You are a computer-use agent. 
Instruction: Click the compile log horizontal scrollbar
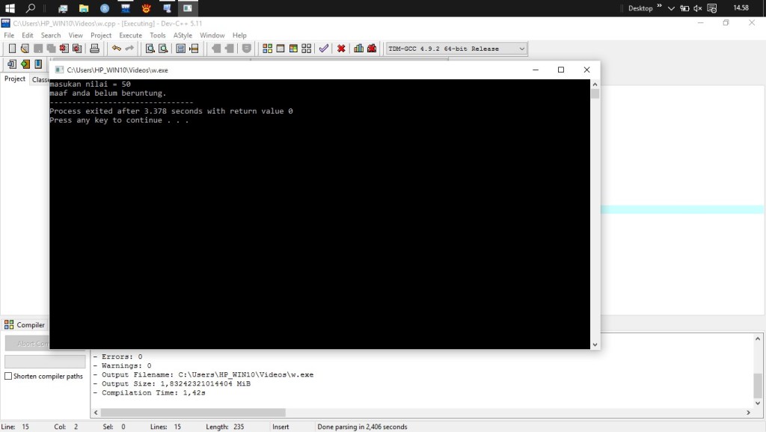[x=193, y=413]
